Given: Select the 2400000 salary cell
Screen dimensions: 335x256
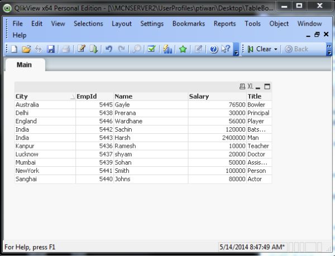Looking at the screenshot, I should tap(217, 138).
